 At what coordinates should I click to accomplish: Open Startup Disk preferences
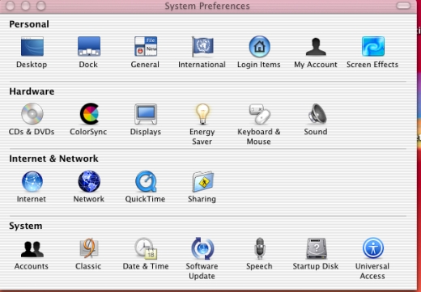pyautogui.click(x=317, y=248)
